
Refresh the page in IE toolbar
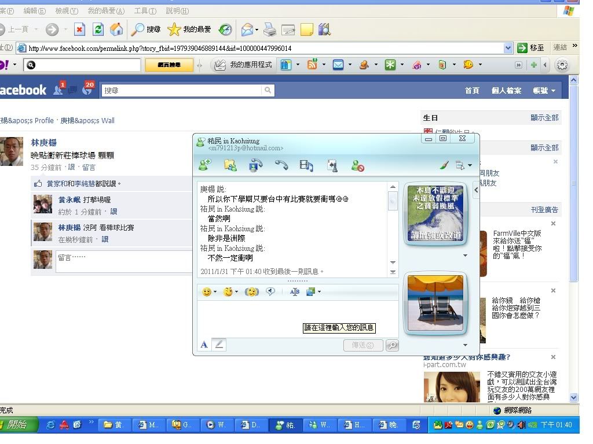[98, 29]
